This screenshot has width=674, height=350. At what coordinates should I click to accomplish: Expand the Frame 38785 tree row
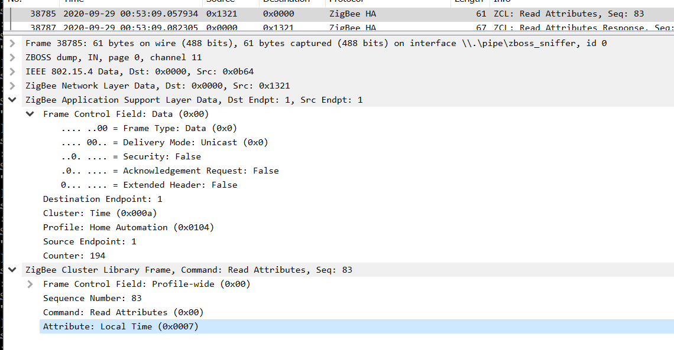coord(12,43)
